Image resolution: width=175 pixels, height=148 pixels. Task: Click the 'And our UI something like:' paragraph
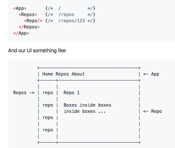click(37, 50)
